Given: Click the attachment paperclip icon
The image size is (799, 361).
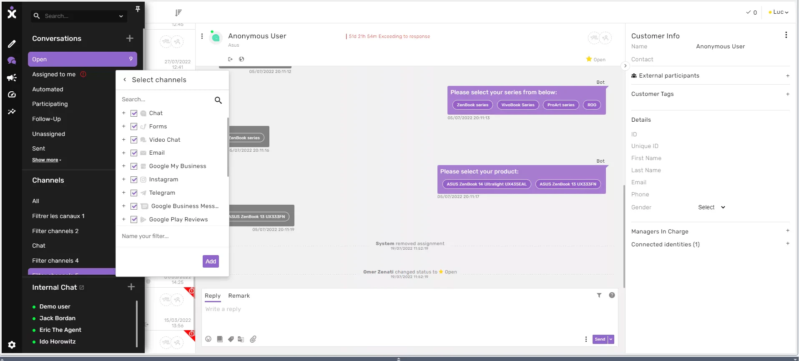Looking at the screenshot, I should (253, 339).
